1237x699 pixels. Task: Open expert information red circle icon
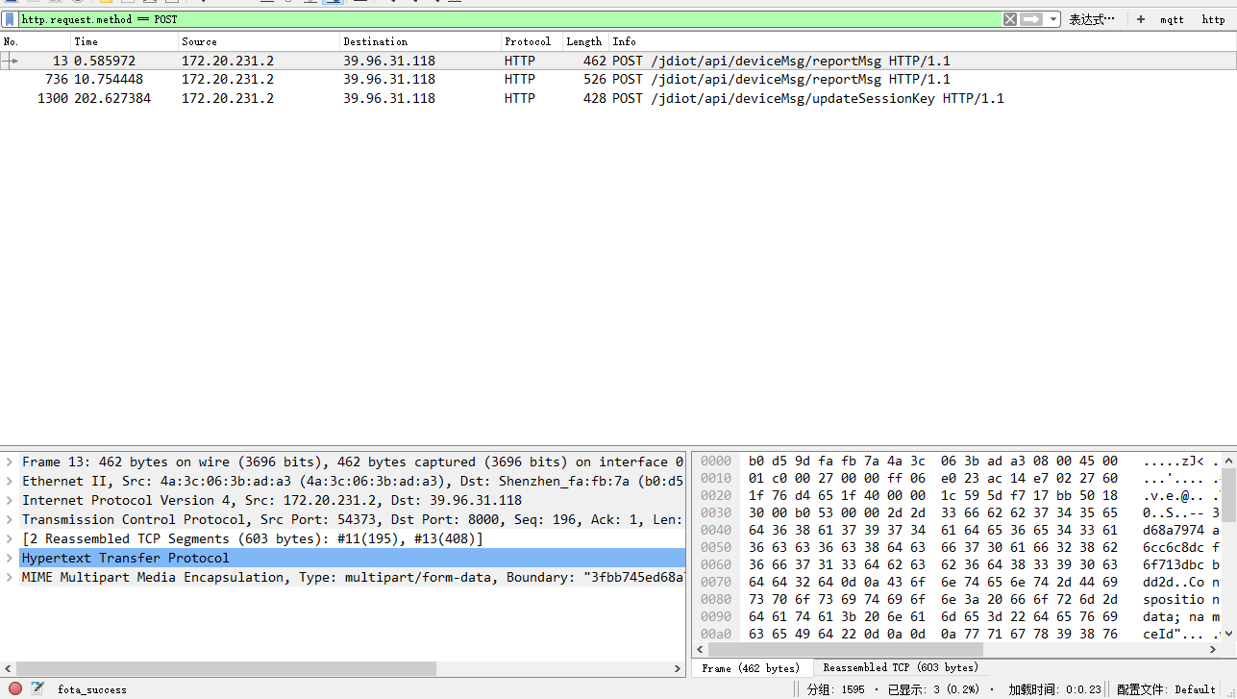pyautogui.click(x=15, y=688)
